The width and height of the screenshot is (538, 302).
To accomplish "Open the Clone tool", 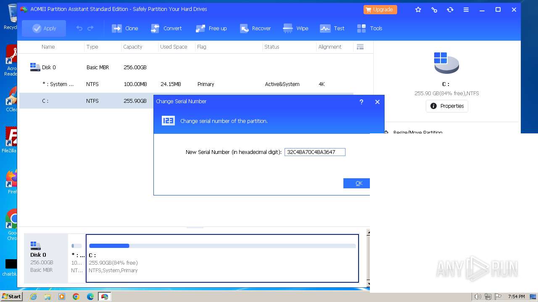I will tap(125, 28).
